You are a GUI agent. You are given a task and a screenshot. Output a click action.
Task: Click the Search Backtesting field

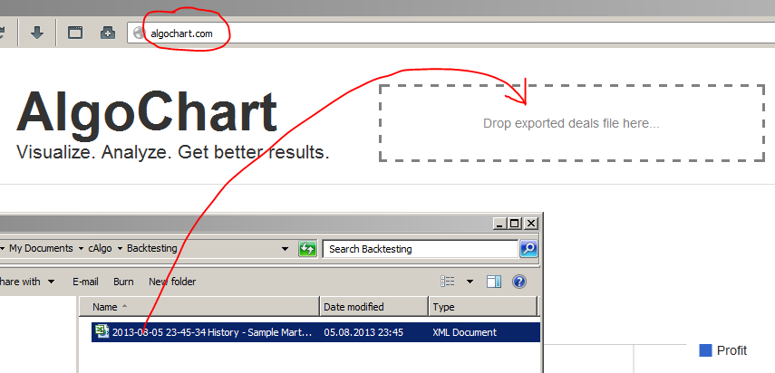coord(420,249)
